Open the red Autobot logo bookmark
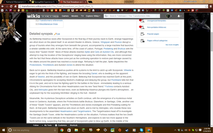Image resolution: width=213 pixels, height=133 pixels. (x=48, y=10)
